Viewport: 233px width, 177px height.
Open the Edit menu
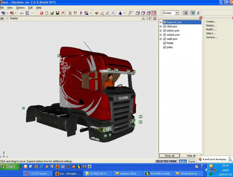point(30,7)
